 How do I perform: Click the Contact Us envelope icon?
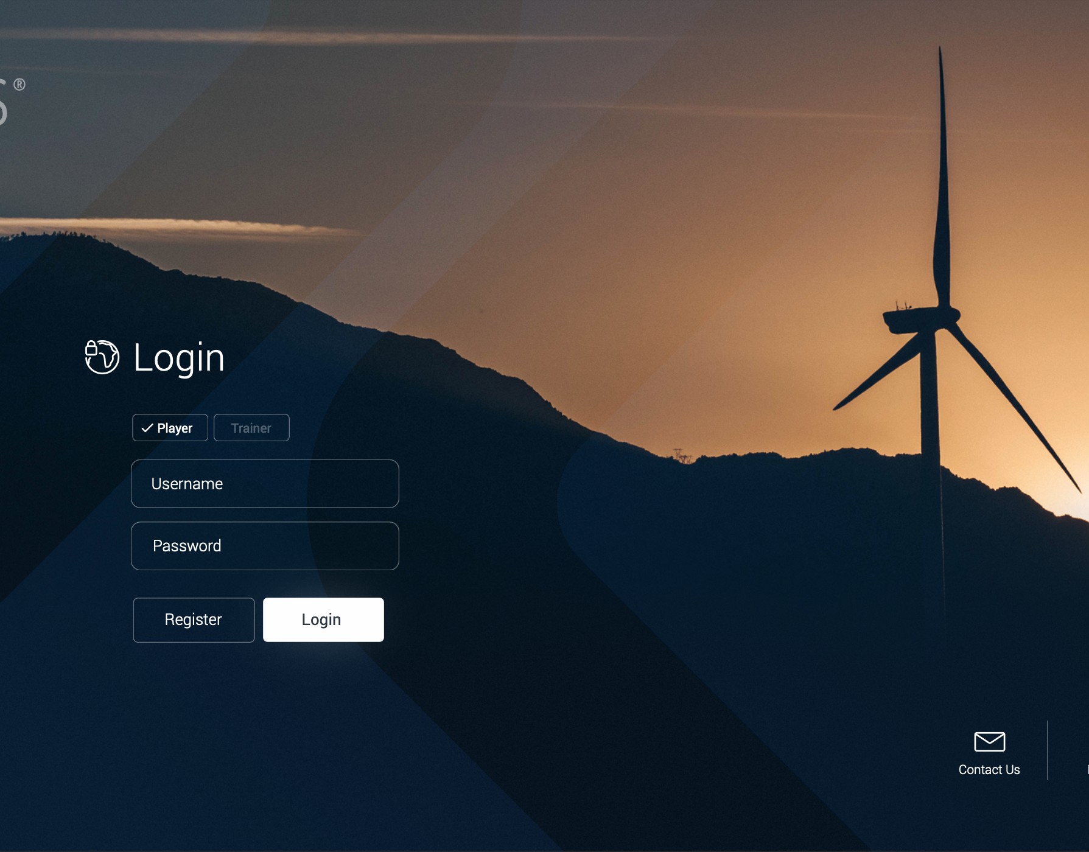(x=989, y=742)
